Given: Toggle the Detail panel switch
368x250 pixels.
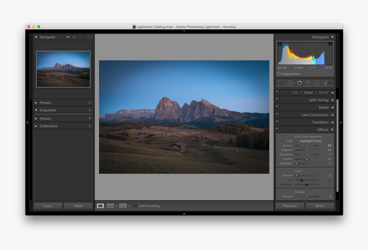Looking at the screenshot, I should tap(277, 106).
